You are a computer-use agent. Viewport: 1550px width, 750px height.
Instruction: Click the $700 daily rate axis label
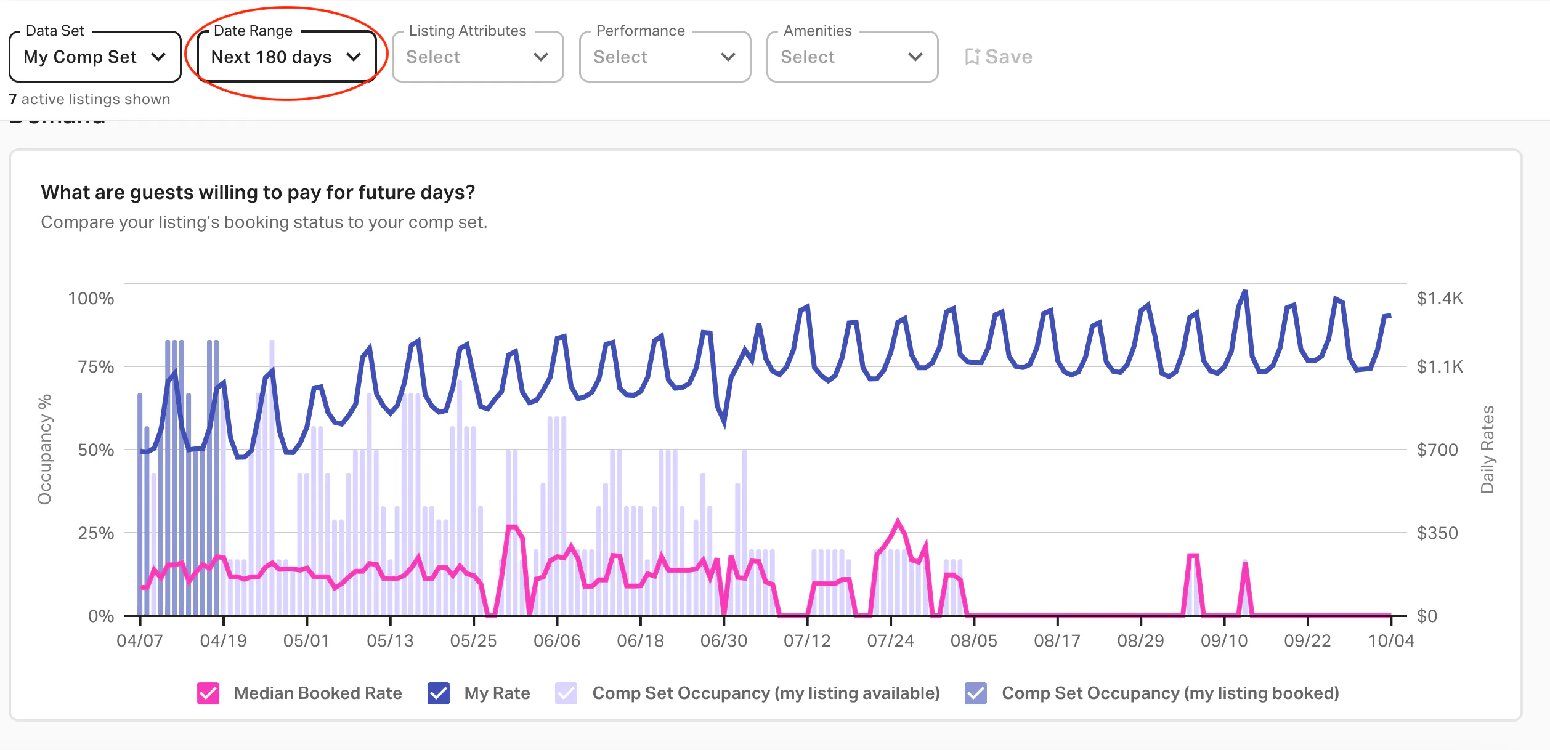pyautogui.click(x=1437, y=450)
